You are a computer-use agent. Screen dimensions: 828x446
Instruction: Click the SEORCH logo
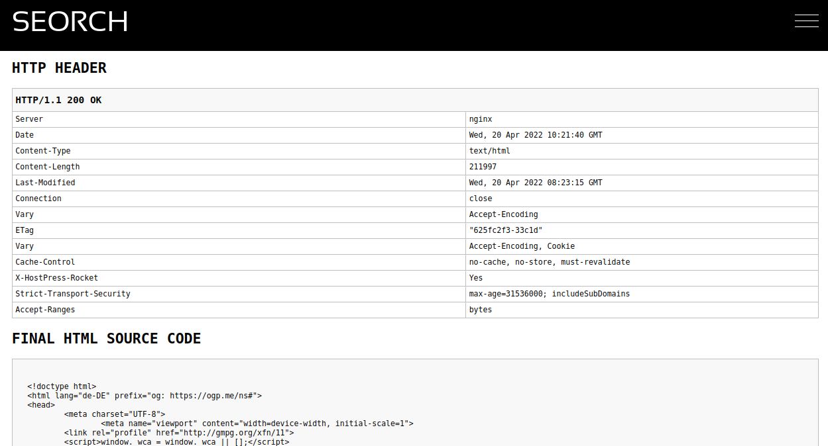point(70,21)
